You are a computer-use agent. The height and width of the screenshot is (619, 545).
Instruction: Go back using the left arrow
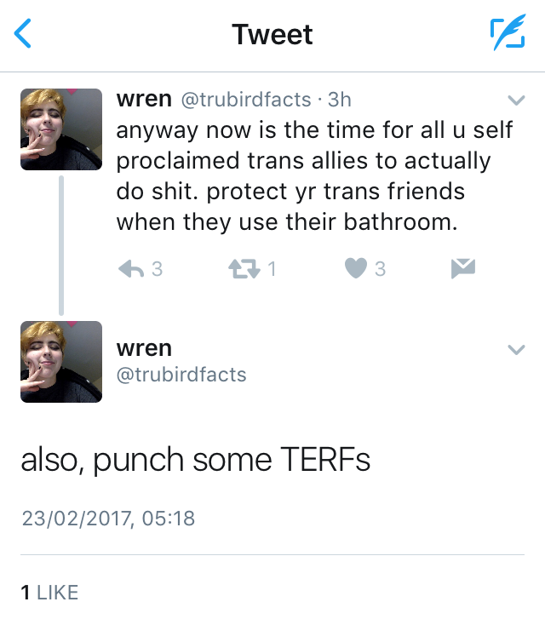click(24, 34)
